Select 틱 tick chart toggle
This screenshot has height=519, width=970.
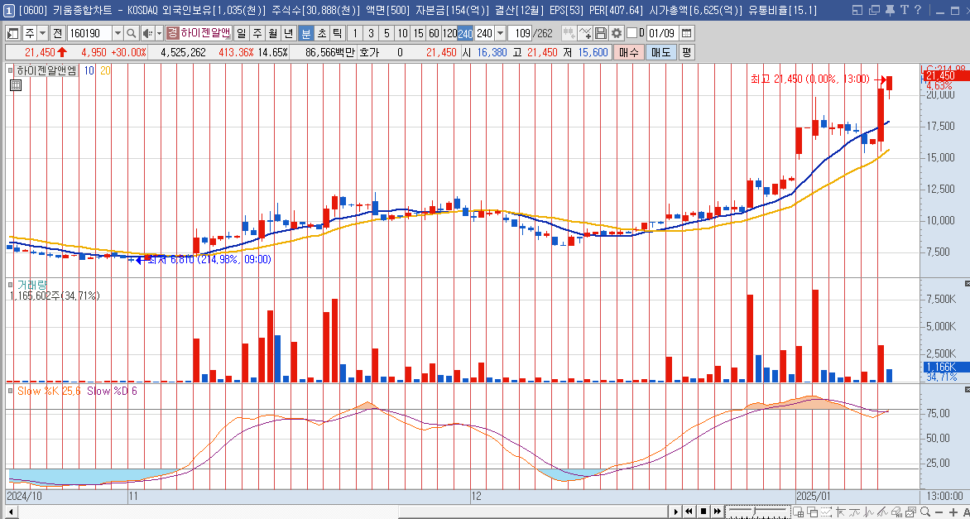tap(337, 33)
